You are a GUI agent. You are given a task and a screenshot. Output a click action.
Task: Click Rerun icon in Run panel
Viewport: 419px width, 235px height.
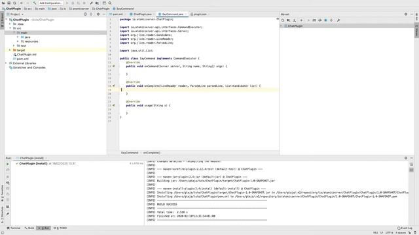point(7,164)
